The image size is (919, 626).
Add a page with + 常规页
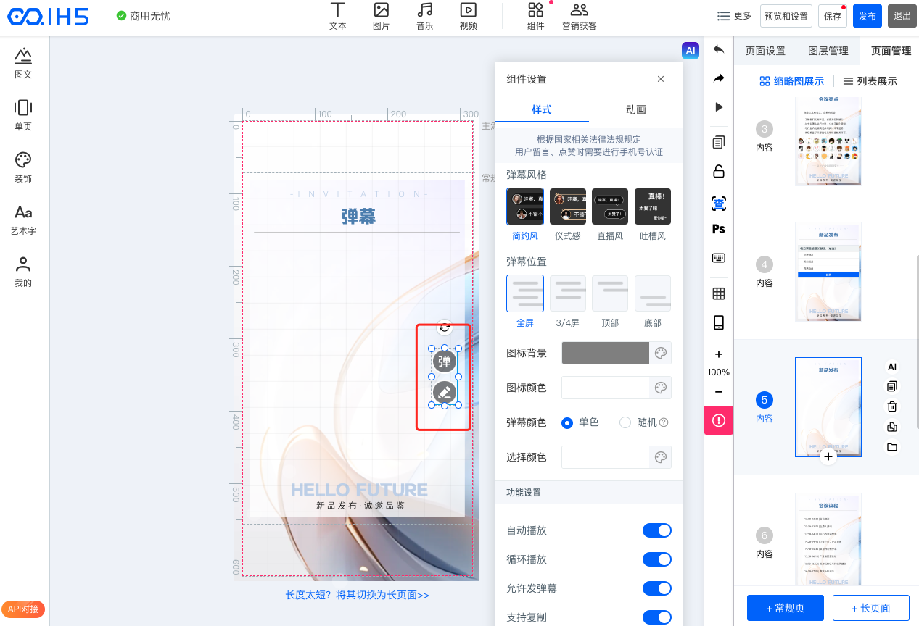tap(786, 608)
